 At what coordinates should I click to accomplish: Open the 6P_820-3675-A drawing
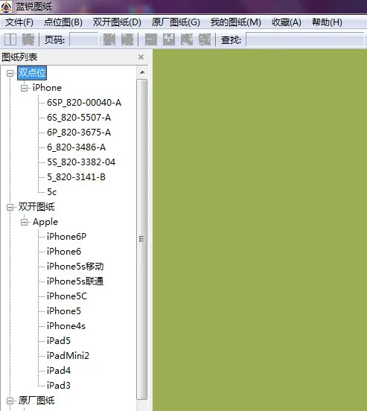pyautogui.click(x=79, y=133)
